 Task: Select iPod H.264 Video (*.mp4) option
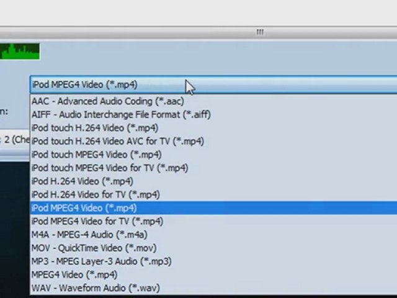pyautogui.click(x=82, y=181)
